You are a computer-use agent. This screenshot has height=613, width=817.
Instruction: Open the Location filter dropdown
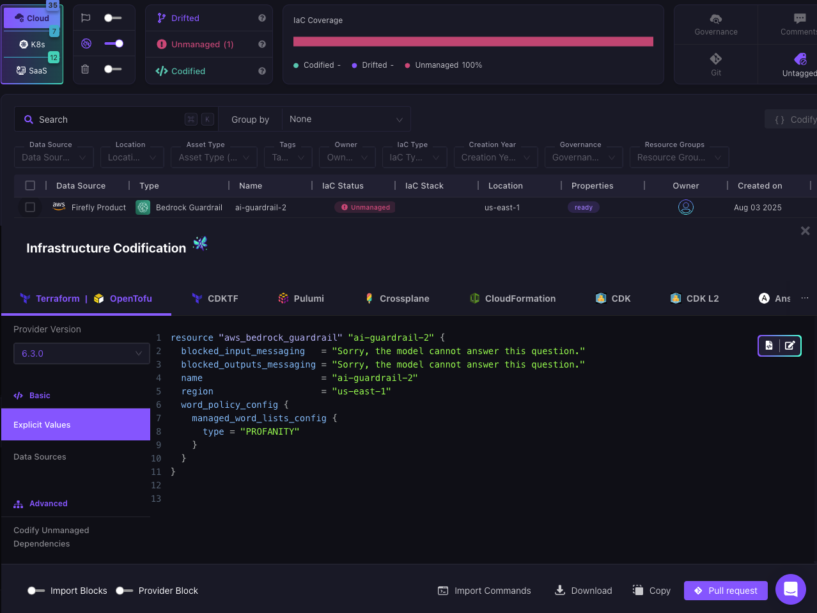(x=132, y=157)
